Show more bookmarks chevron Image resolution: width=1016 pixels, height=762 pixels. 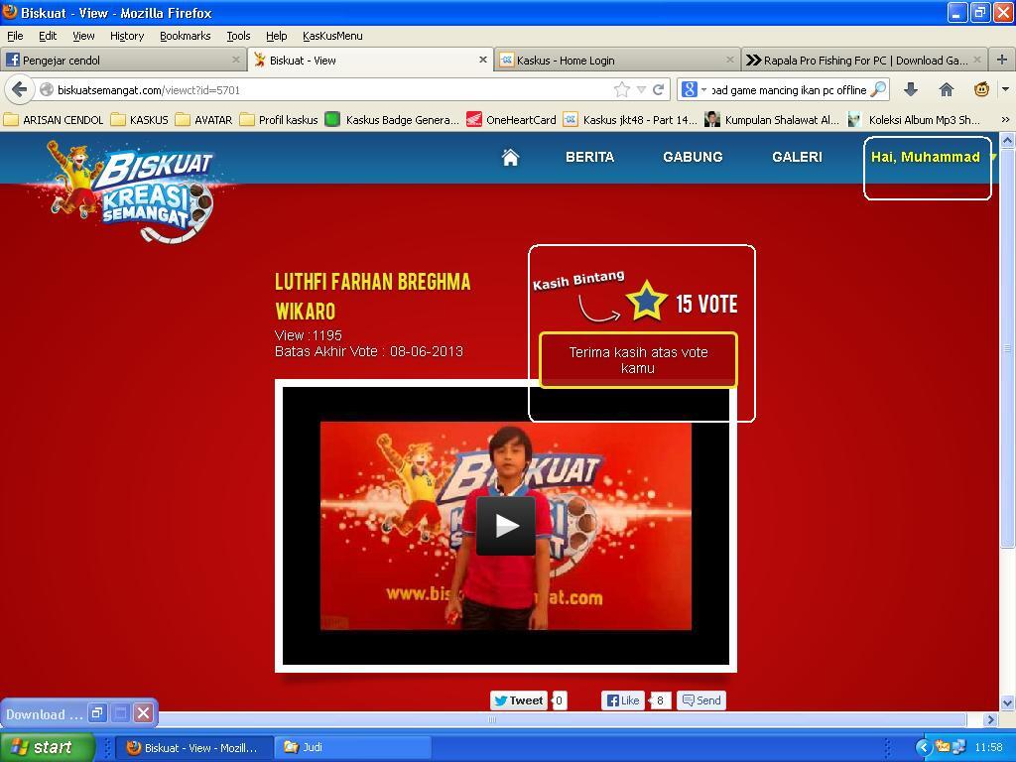click(x=1006, y=120)
